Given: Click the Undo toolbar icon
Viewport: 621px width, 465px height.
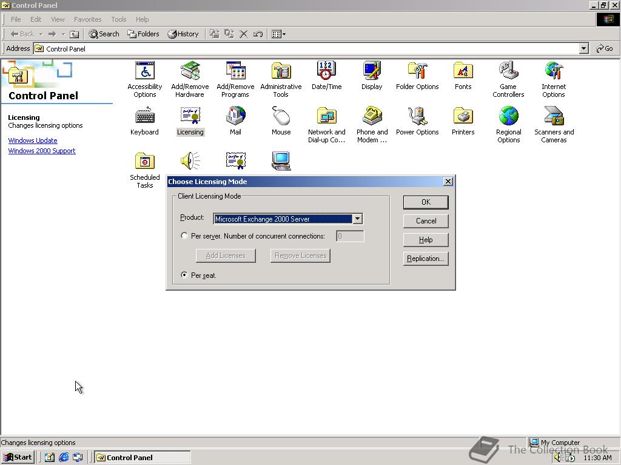Looking at the screenshot, I should point(258,34).
